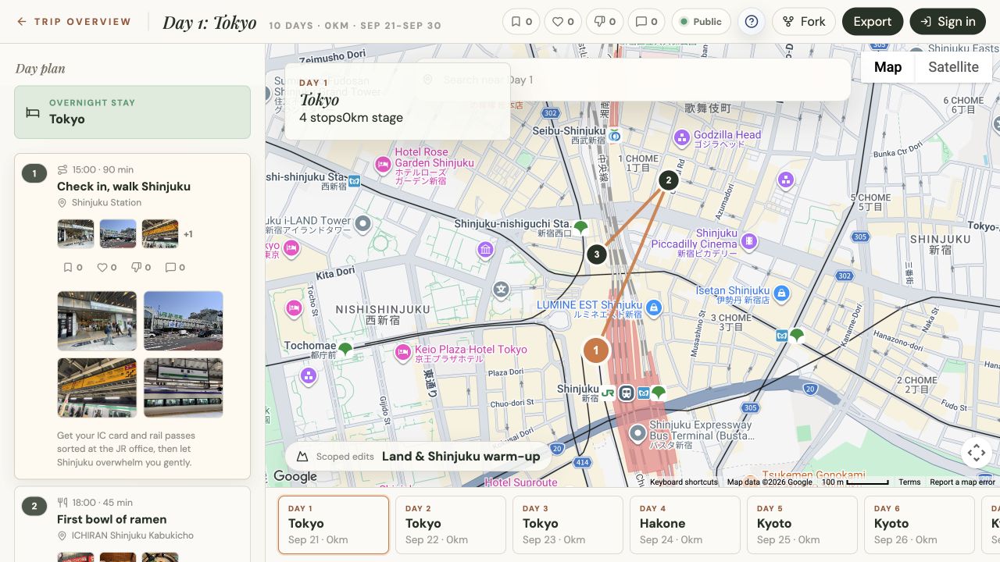The width and height of the screenshot is (1000, 562).
Task: Open the Overnight Stay Tokyo card
Action: (x=132, y=112)
